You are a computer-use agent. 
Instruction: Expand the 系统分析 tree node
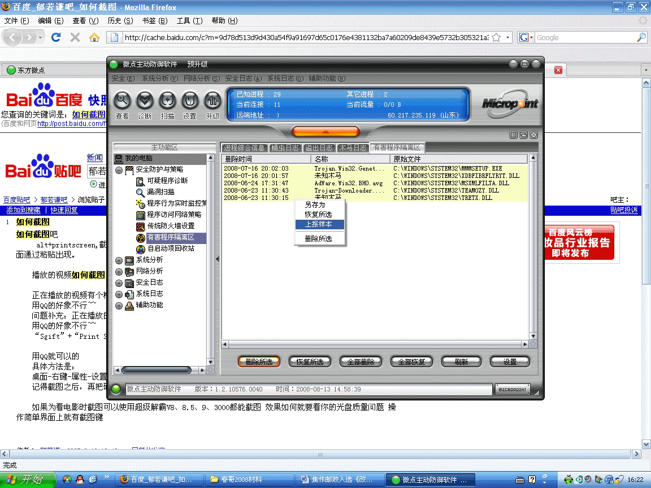[119, 260]
